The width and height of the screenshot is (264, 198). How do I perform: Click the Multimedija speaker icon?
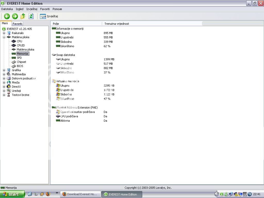click(9, 74)
